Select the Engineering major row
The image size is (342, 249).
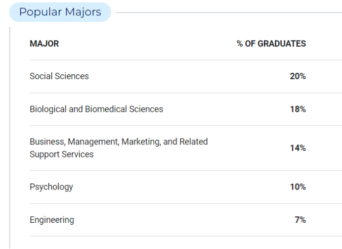pyautogui.click(x=186, y=220)
